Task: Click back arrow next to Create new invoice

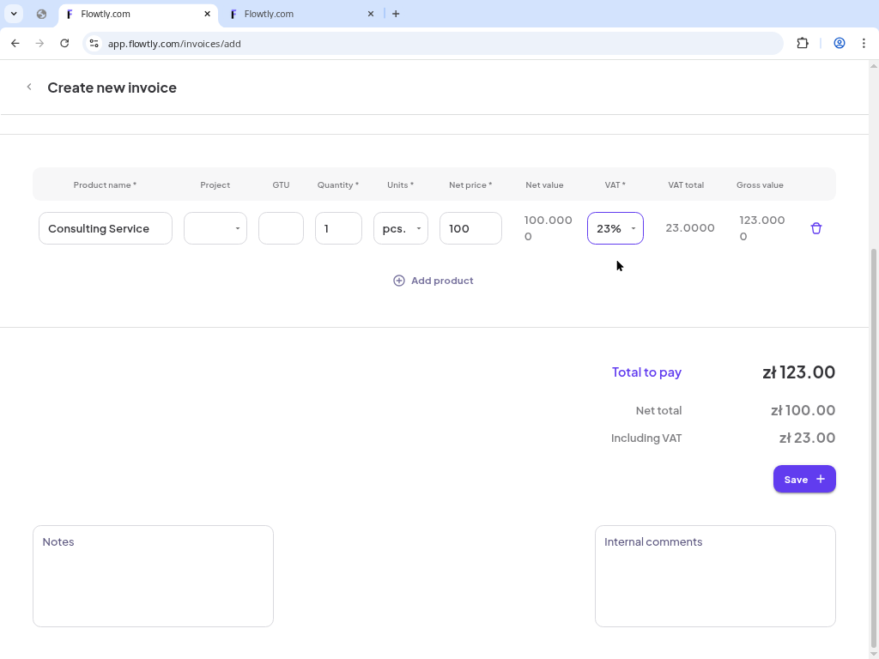Action: [29, 87]
